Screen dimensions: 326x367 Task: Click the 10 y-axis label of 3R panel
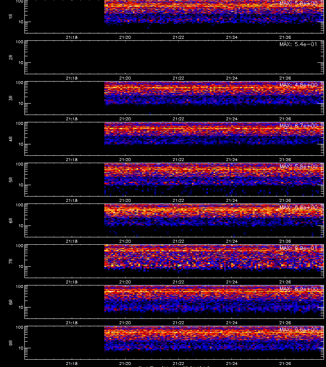21,104
